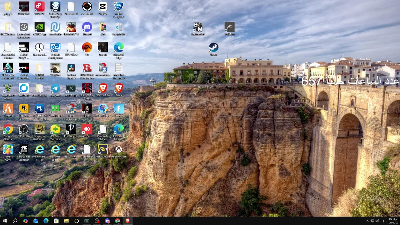Select the DaVinci Resolve shortcut
This screenshot has height=225, width=400.
point(71,71)
